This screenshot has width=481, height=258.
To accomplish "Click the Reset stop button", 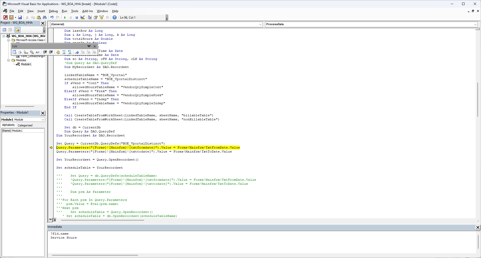I will (76, 17).
